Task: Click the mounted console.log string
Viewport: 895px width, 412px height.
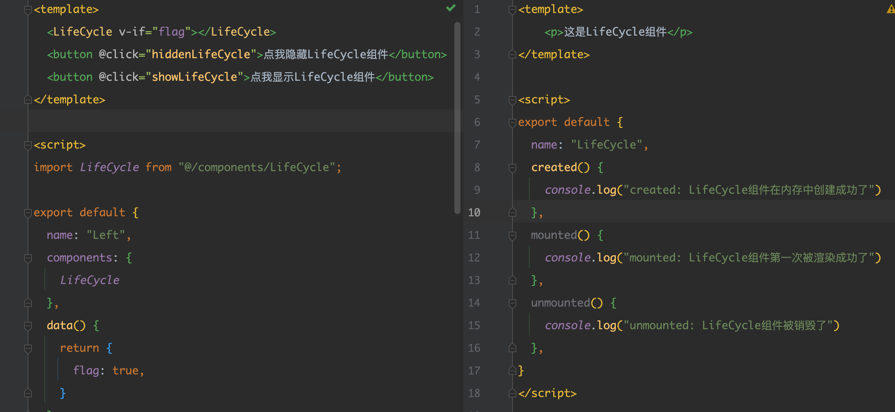Action: coord(749,258)
